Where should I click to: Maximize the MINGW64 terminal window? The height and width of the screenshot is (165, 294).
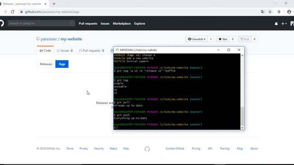(229, 50)
